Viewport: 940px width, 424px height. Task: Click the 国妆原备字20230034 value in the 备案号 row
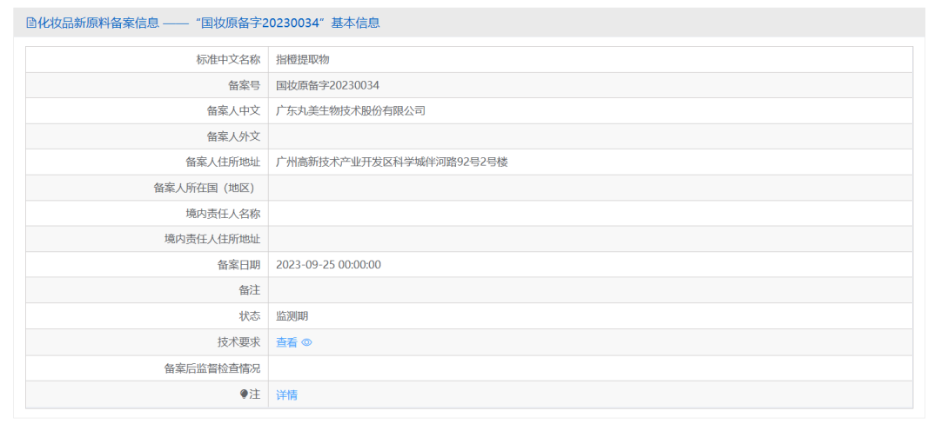coord(327,85)
